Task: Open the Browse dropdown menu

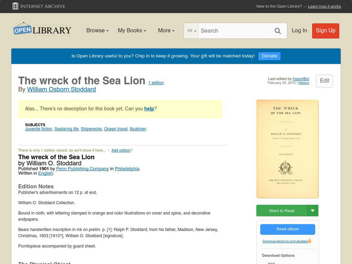Action: pos(97,30)
